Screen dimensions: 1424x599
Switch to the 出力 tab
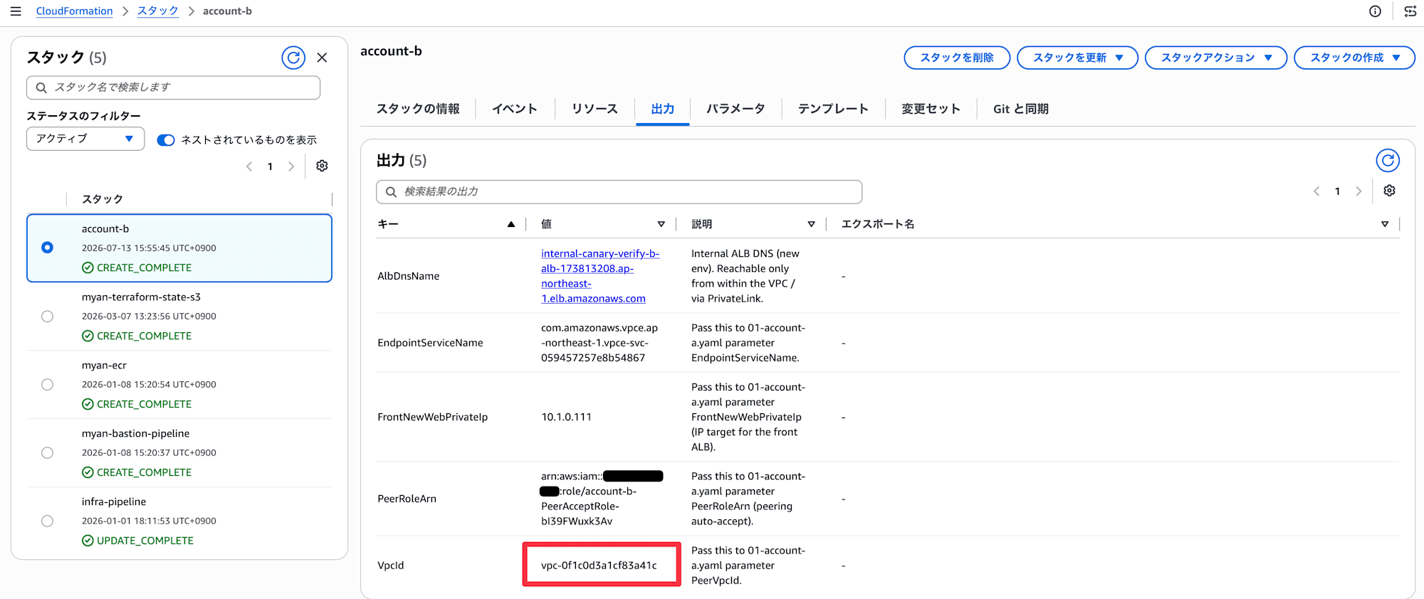[x=662, y=109]
